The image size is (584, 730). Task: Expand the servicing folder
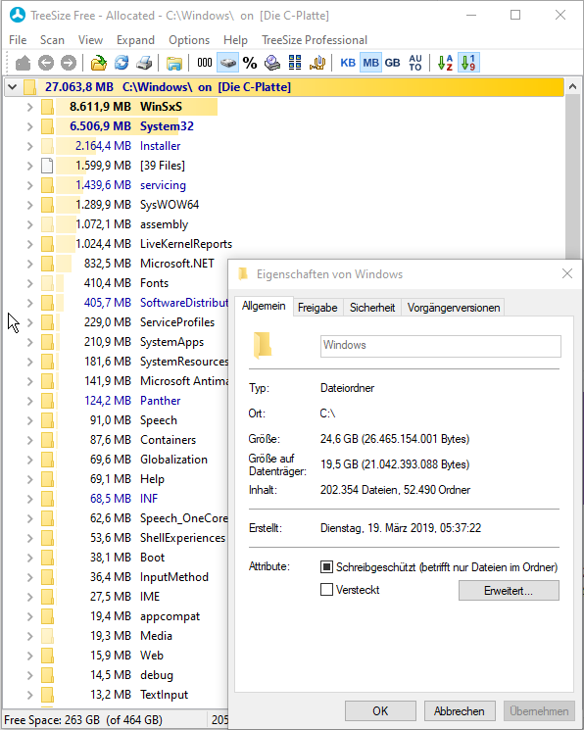click(x=29, y=185)
